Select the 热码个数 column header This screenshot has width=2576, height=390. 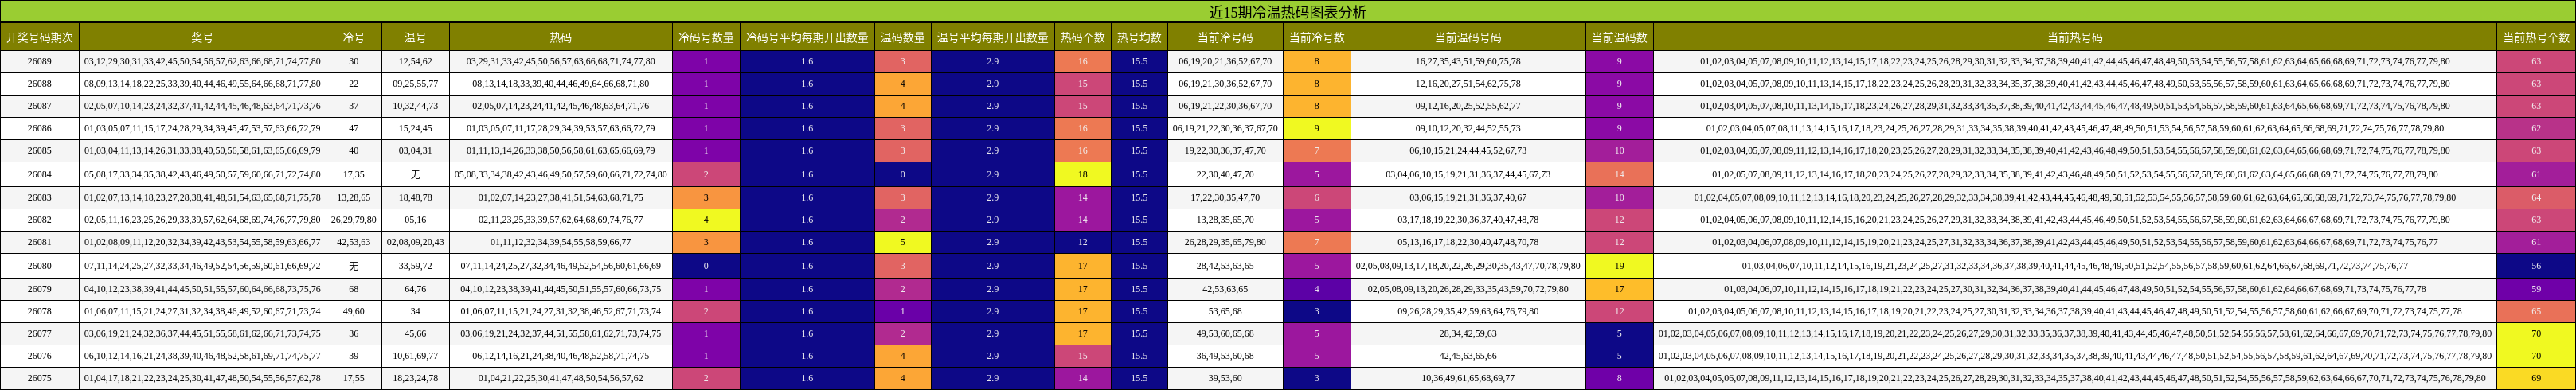point(1083,38)
